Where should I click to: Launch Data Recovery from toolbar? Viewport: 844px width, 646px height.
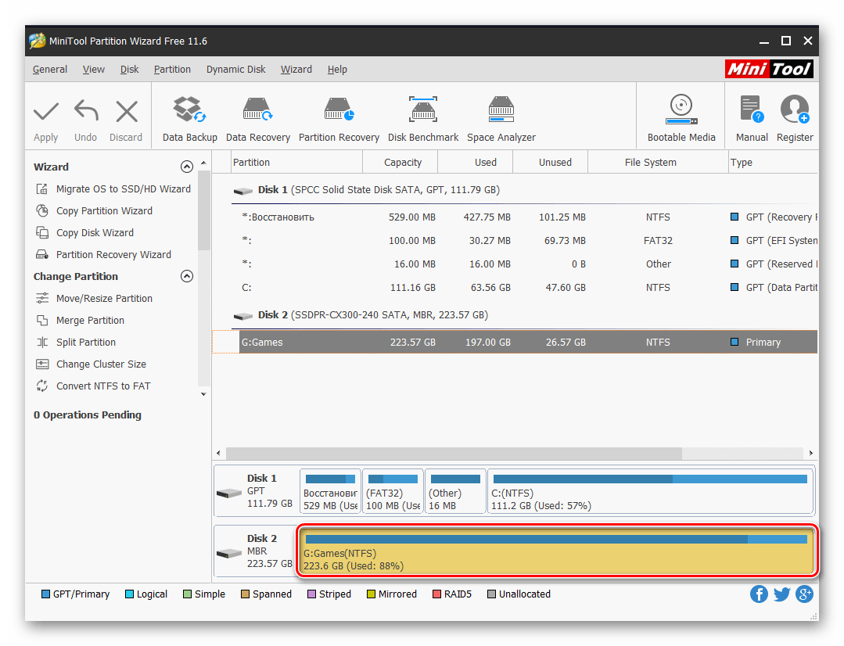[x=257, y=119]
